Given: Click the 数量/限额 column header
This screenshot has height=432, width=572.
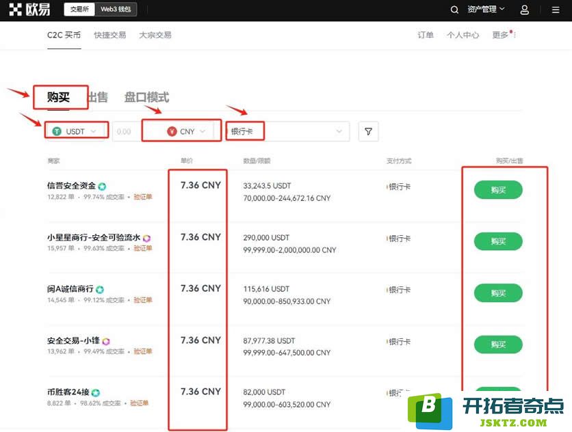Looking at the screenshot, I should 257,161.
